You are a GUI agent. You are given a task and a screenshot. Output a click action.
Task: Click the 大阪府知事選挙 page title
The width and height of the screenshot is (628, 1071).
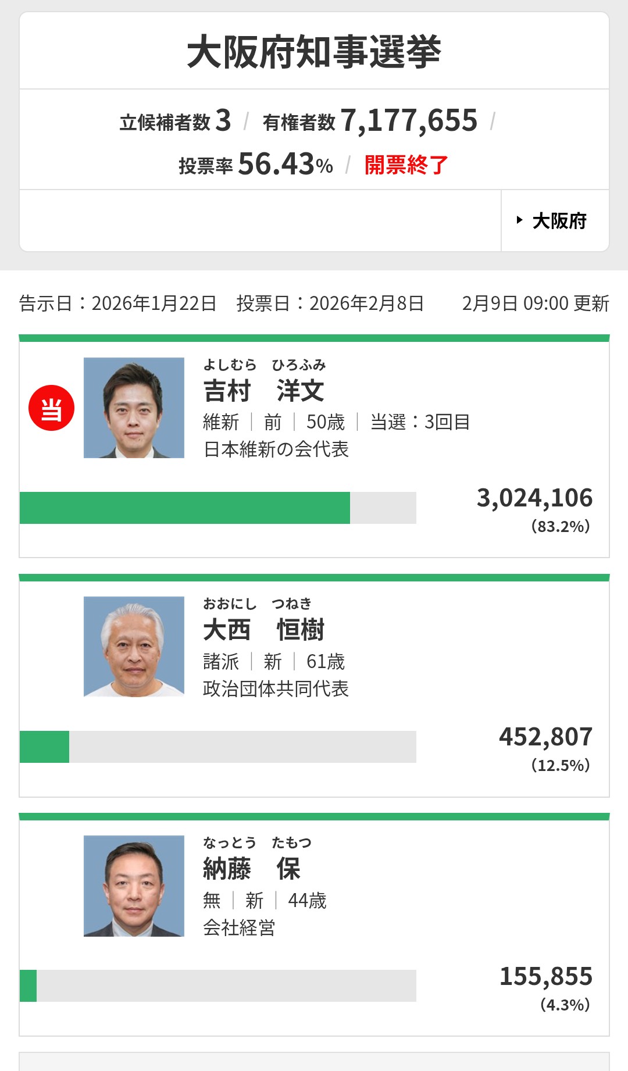click(314, 52)
